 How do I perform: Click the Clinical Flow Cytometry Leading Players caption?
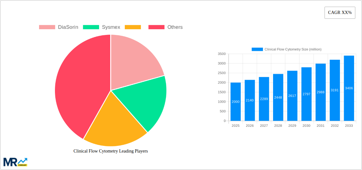[111, 151]
